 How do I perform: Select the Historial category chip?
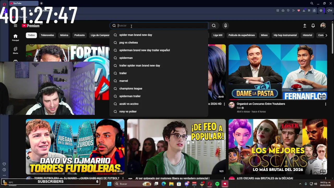307,35
